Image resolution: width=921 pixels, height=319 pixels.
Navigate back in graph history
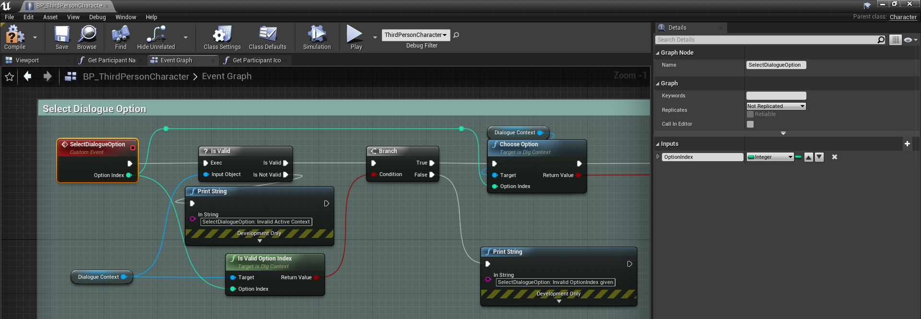pos(27,76)
